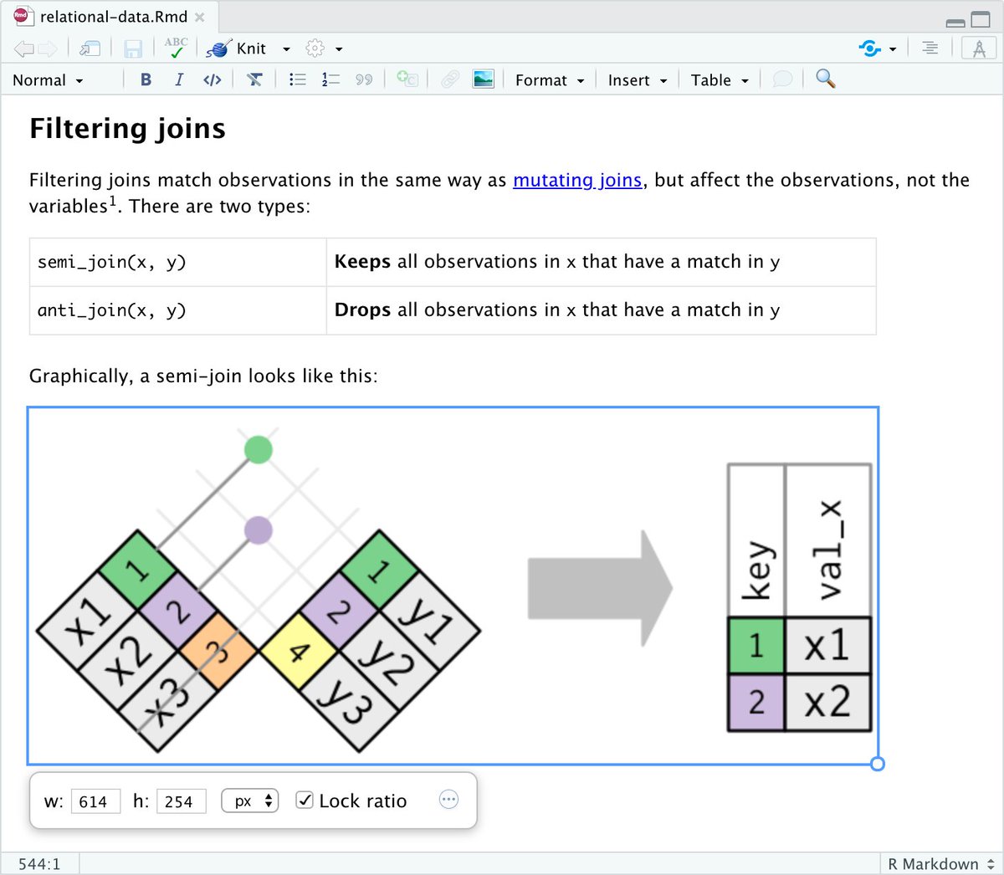Viewport: 1004px width, 875px height.
Task: Toggle bold formatting
Action: coord(146,79)
